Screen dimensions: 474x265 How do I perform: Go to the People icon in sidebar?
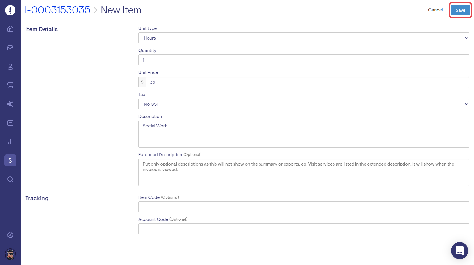[x=10, y=66]
